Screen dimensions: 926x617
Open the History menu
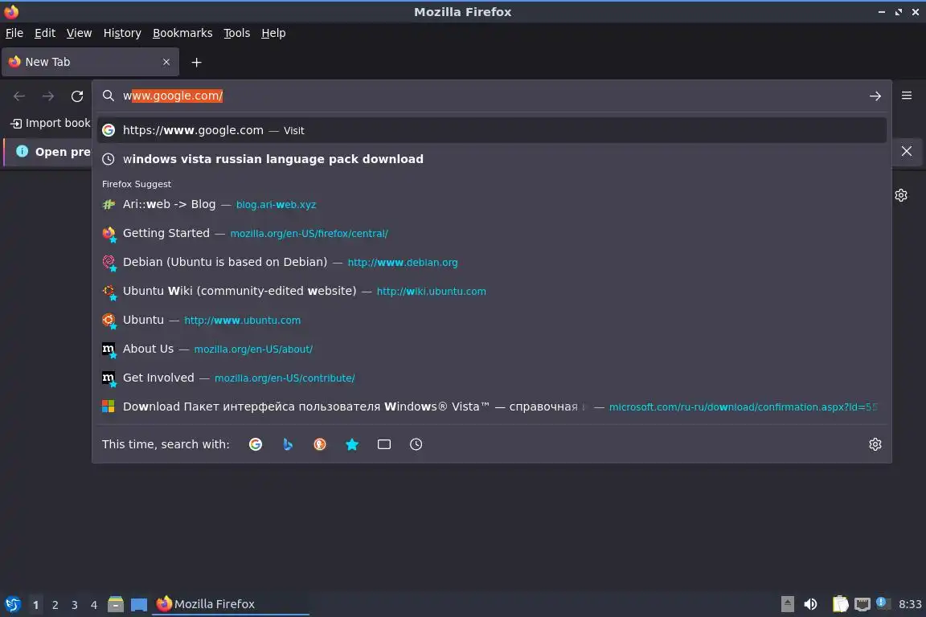click(x=122, y=33)
